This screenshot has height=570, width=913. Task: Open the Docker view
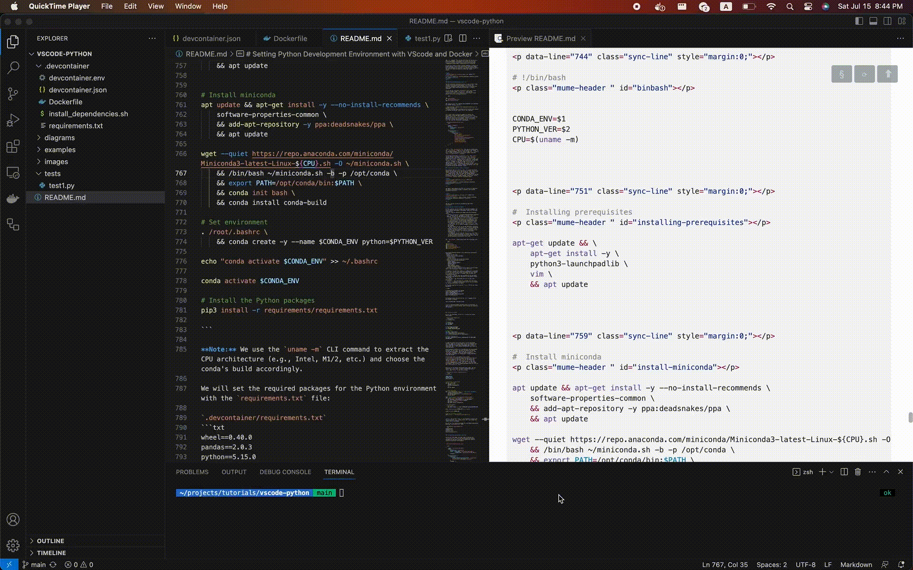(13, 199)
